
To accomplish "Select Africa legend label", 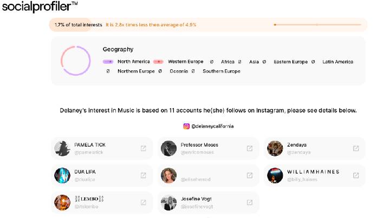I will [x=227, y=62].
